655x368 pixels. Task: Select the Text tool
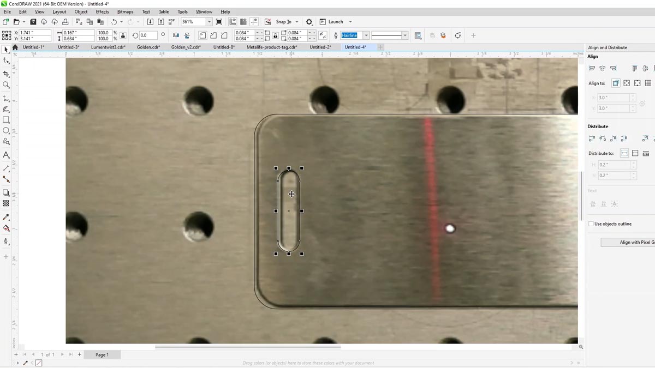(x=6, y=155)
